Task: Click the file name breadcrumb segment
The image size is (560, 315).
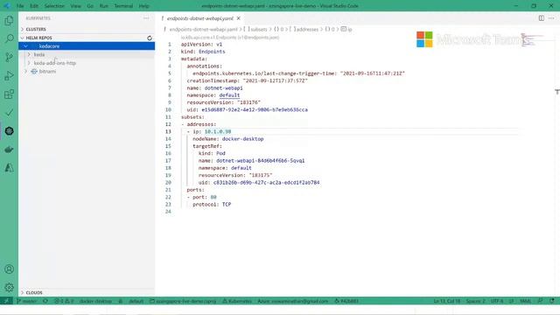Action: click(x=203, y=29)
